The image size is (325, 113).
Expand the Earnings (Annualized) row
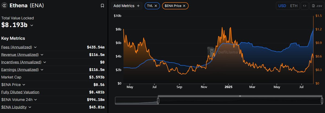pyautogui.click(x=42, y=70)
